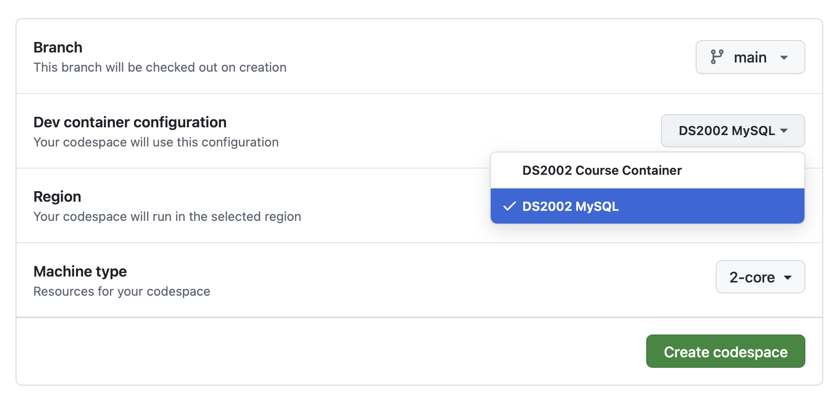Click 'This branch will be checked out' text
836x397 pixels.
160,68
